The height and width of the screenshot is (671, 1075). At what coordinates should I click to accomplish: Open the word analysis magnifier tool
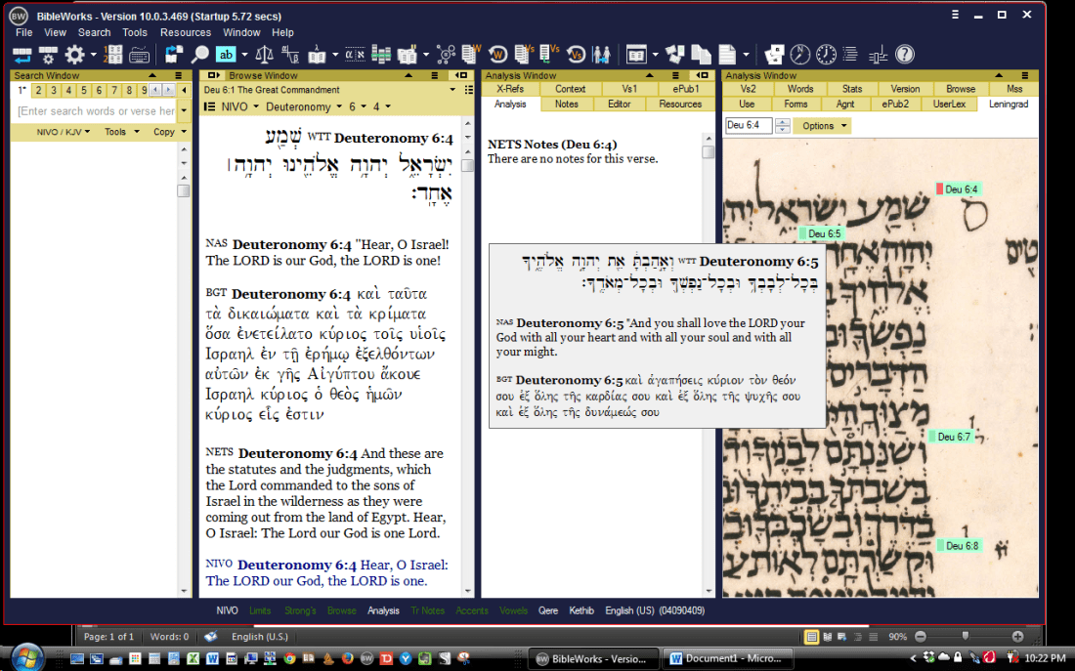click(199, 54)
